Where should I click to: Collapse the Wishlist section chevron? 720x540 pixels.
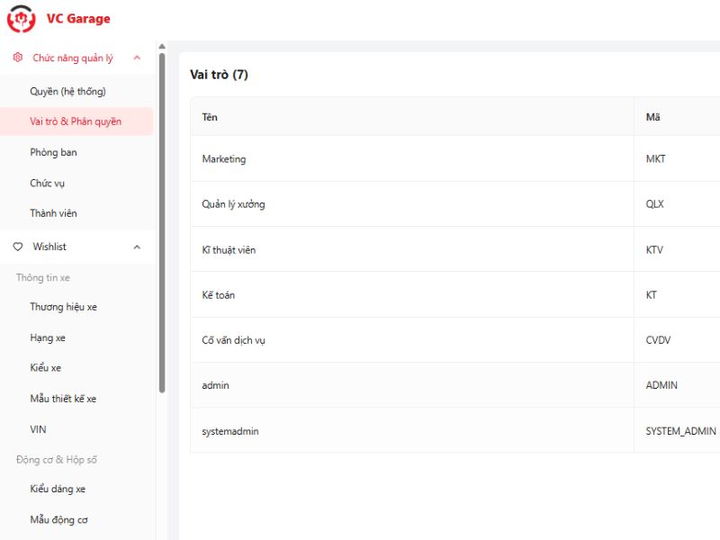click(x=137, y=247)
